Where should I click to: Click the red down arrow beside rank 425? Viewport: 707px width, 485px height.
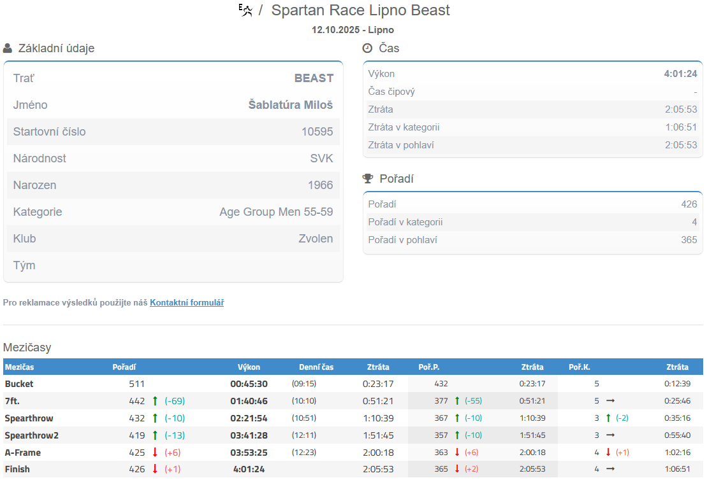[155, 453]
